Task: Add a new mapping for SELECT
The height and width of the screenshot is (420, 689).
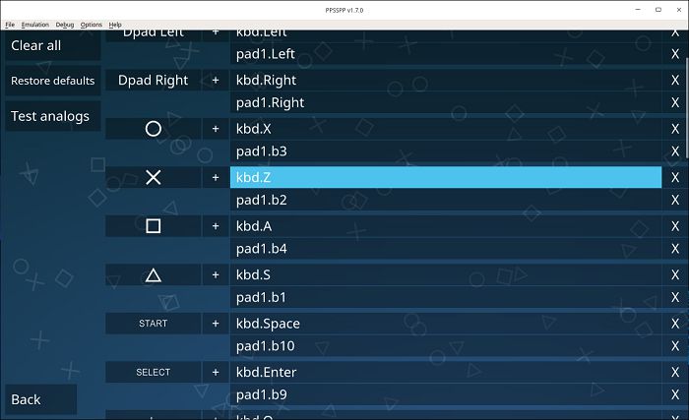Action: [x=216, y=372]
